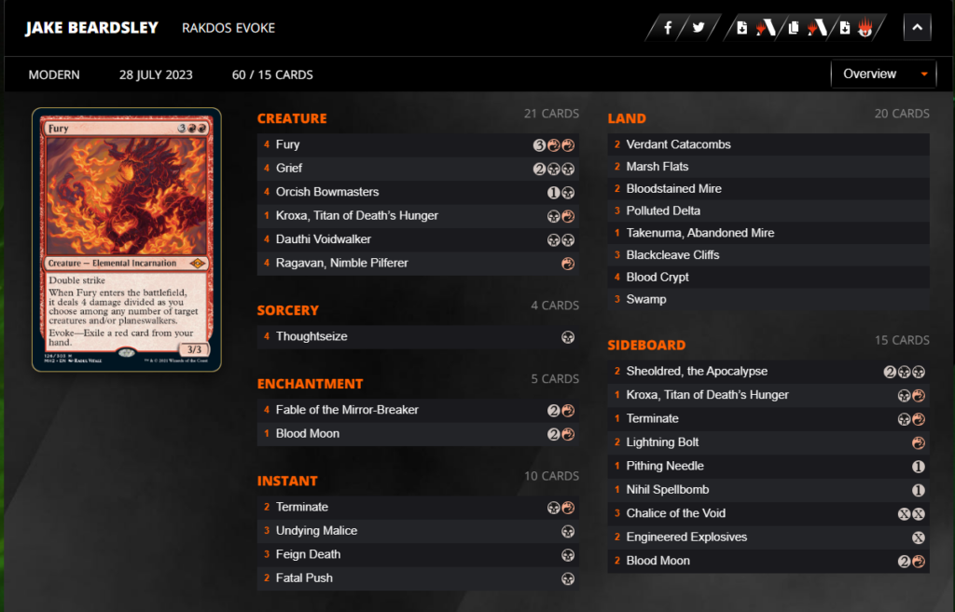
Task: Copy the decklist for MTG Arena
Action: click(807, 28)
